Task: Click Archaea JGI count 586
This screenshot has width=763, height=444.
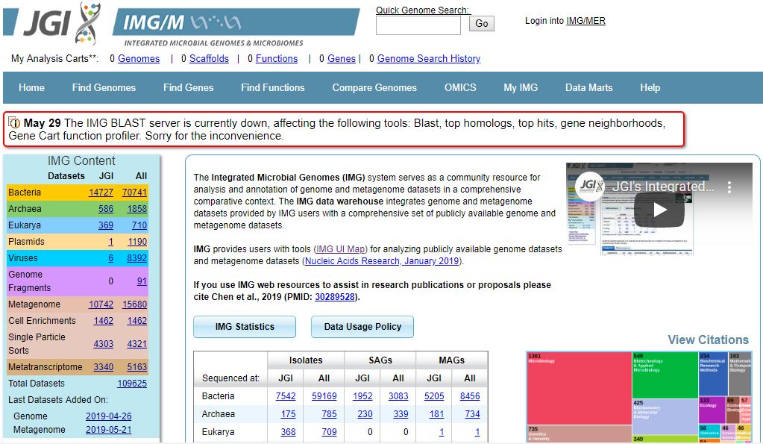Action: 106,209
